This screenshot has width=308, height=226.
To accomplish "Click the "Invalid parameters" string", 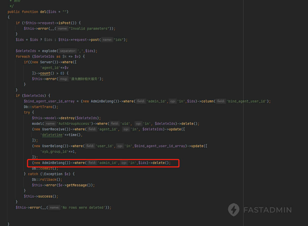I will click(x=89, y=28).
